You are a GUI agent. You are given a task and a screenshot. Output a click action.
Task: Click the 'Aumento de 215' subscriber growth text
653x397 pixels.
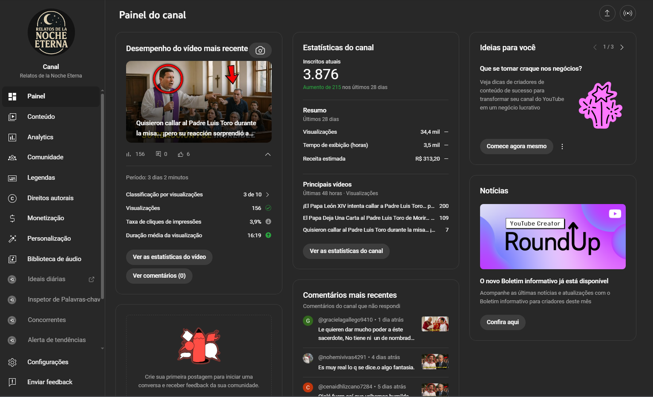(322, 87)
